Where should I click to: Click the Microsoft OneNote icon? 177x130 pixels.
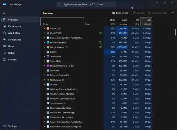coord(48,66)
